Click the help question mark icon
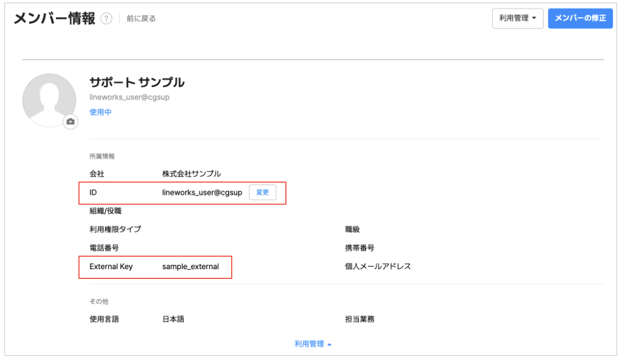The height and width of the screenshot is (360, 622). click(x=106, y=18)
